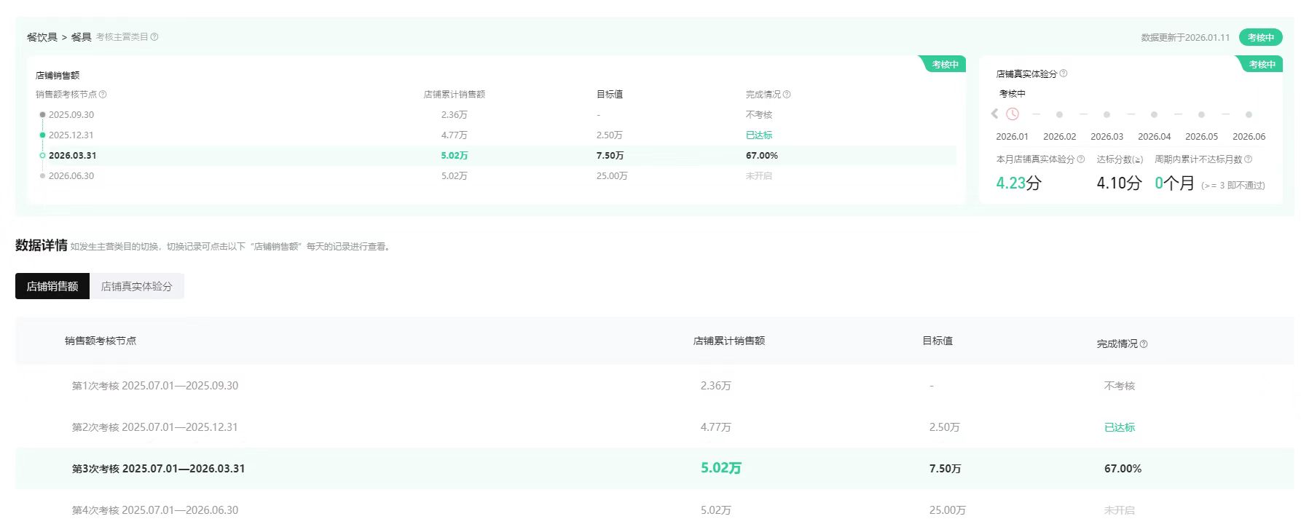
Task: Go to previous months with left chevron
Action: click(994, 114)
